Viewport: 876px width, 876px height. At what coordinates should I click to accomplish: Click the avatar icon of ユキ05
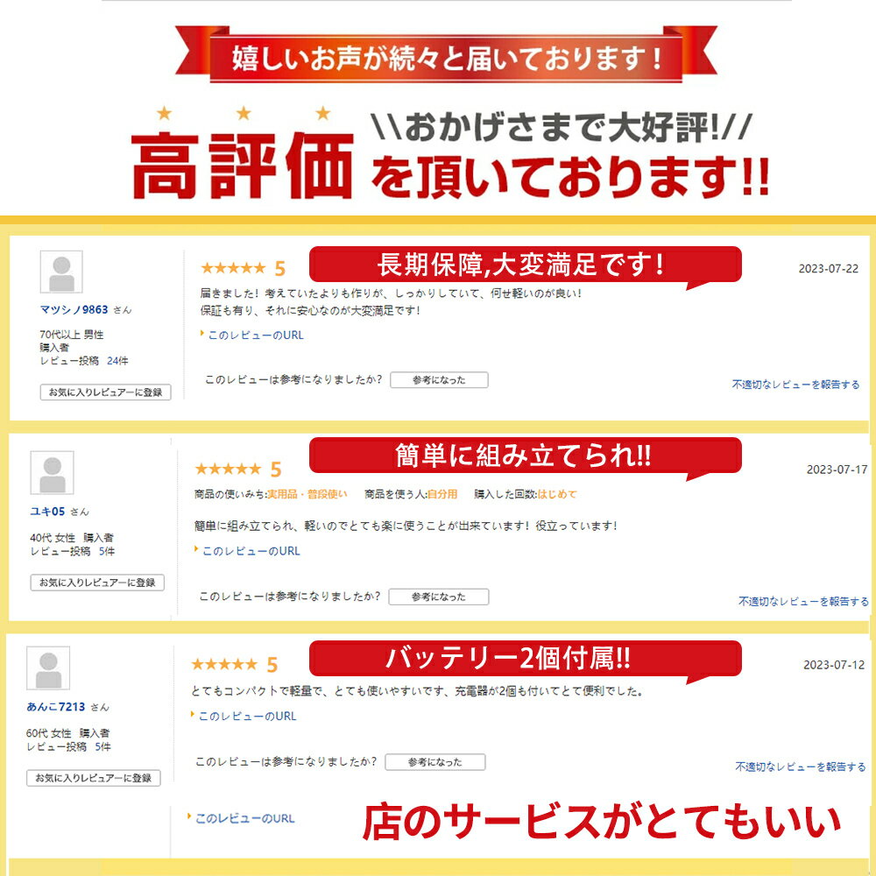click(x=52, y=473)
